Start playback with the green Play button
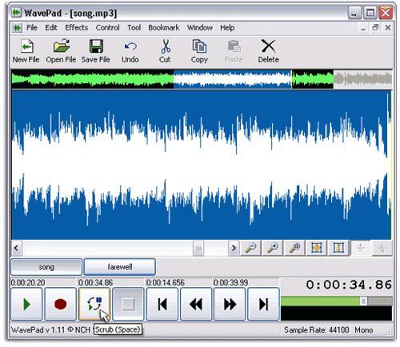This screenshot has height=347, width=400. point(26,304)
